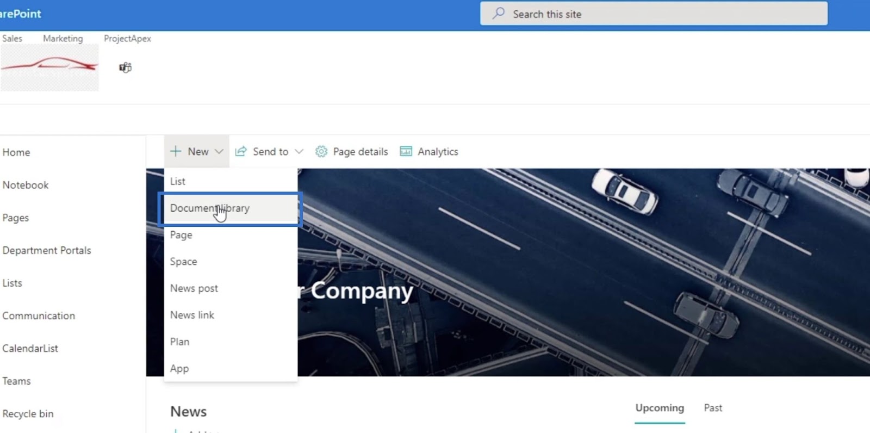Select Plan from the New menu
Screen dimensions: 870x433
(231, 341)
